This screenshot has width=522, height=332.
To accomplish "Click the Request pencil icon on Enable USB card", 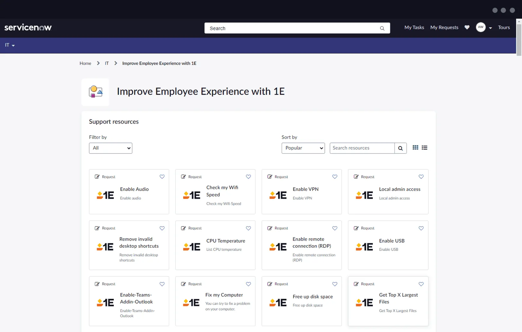I will [355, 228].
